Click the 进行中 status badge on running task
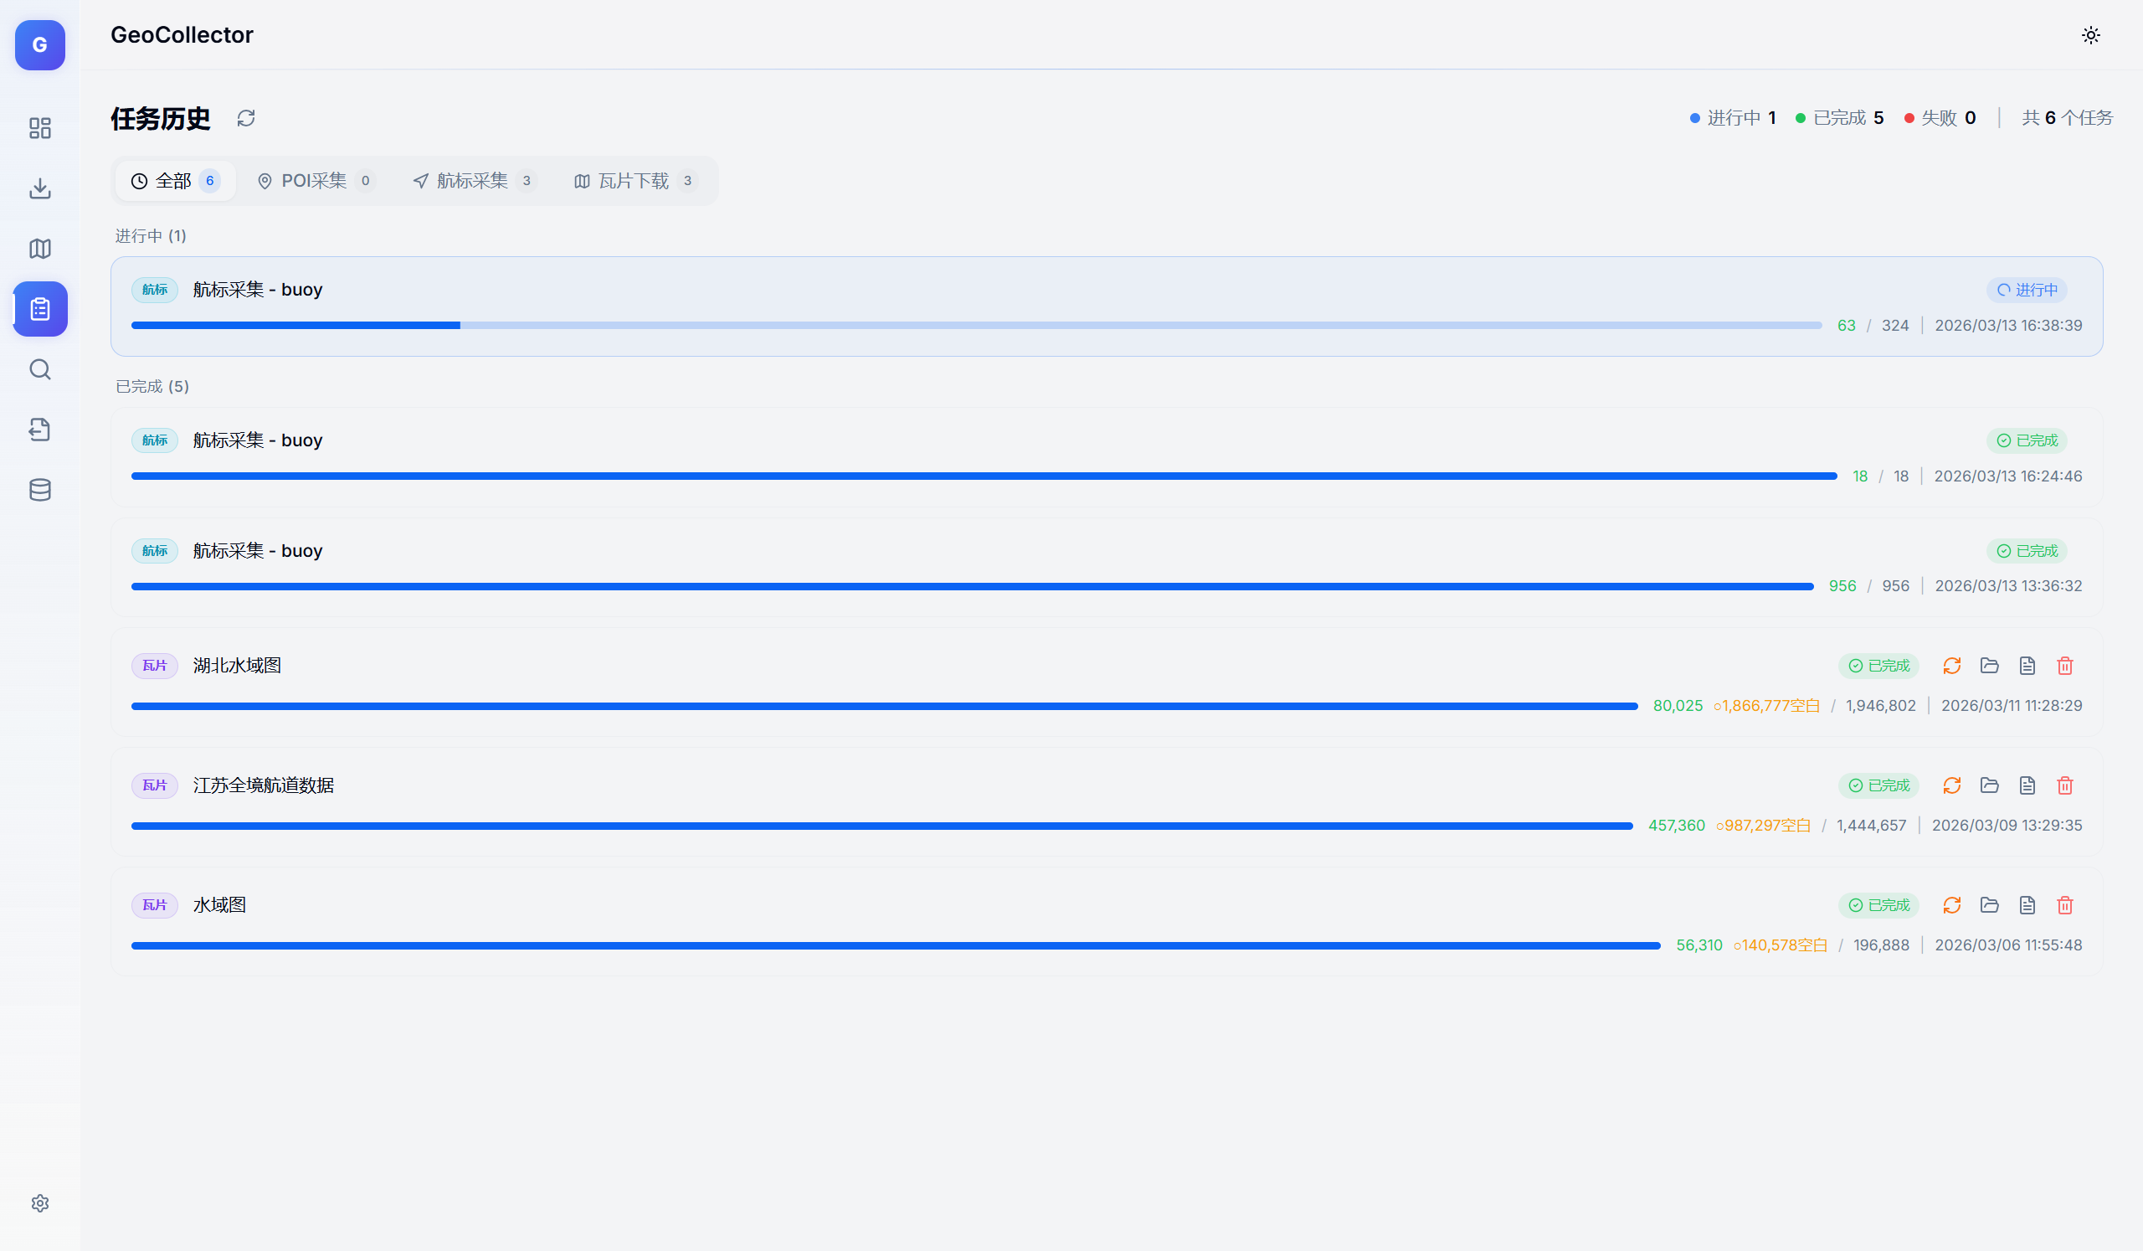2143x1251 pixels. click(2027, 290)
